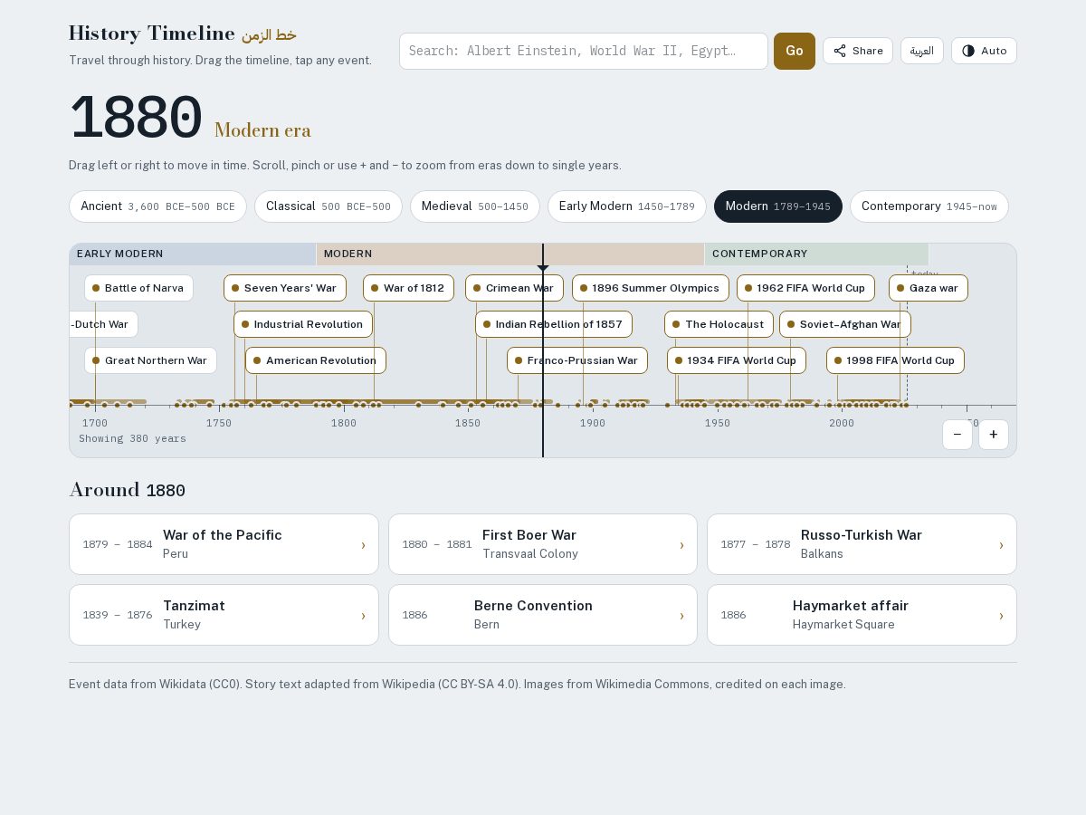
Task: Click chevron on First Boer War card
Action: pyautogui.click(x=681, y=544)
